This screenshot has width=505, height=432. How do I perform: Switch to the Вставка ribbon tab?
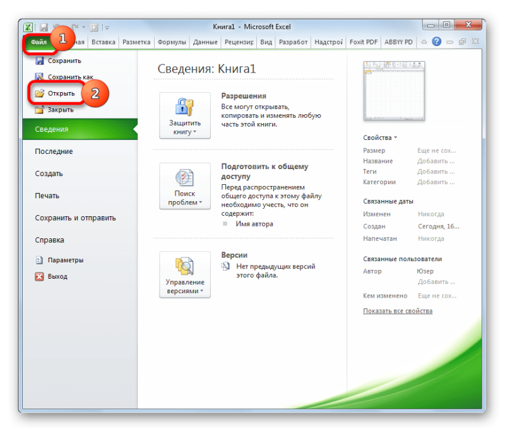(x=103, y=42)
